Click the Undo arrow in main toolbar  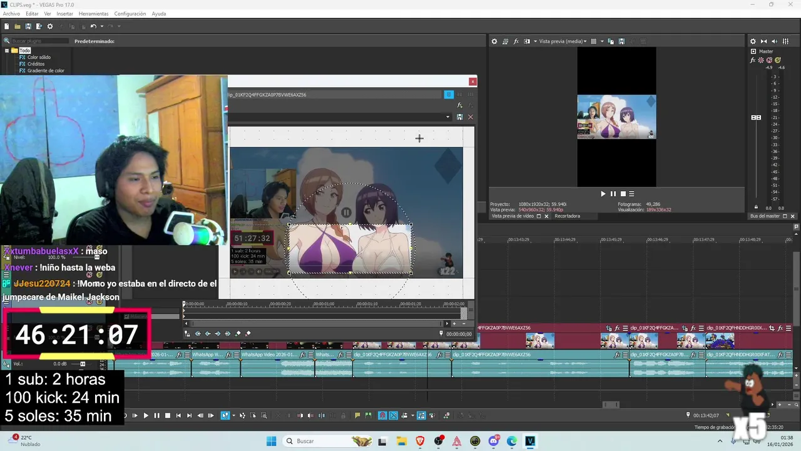point(93,26)
